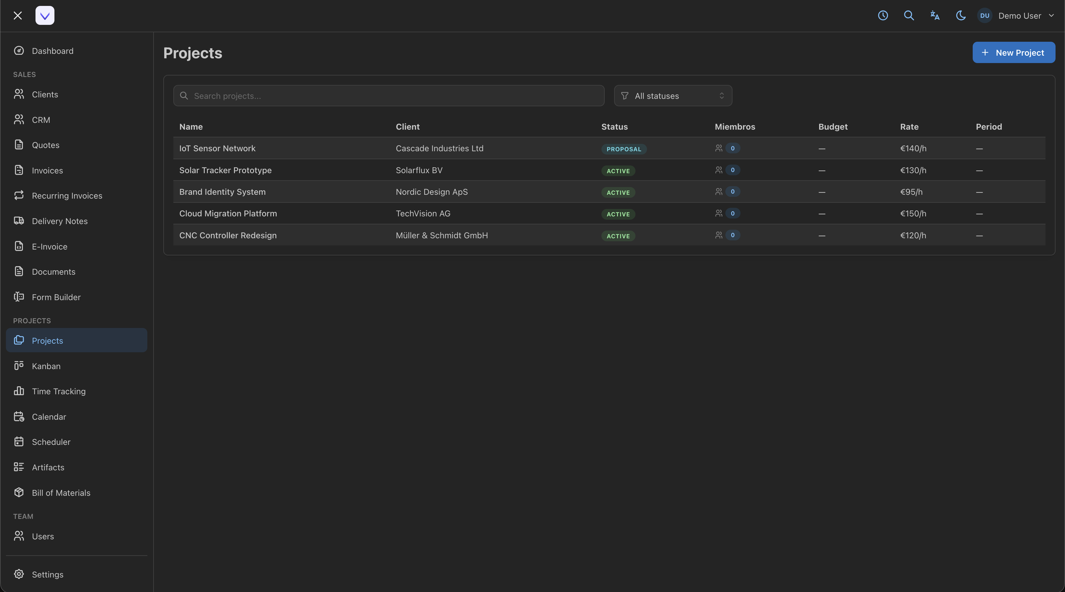Open the Kanban board from sidebar

46,366
